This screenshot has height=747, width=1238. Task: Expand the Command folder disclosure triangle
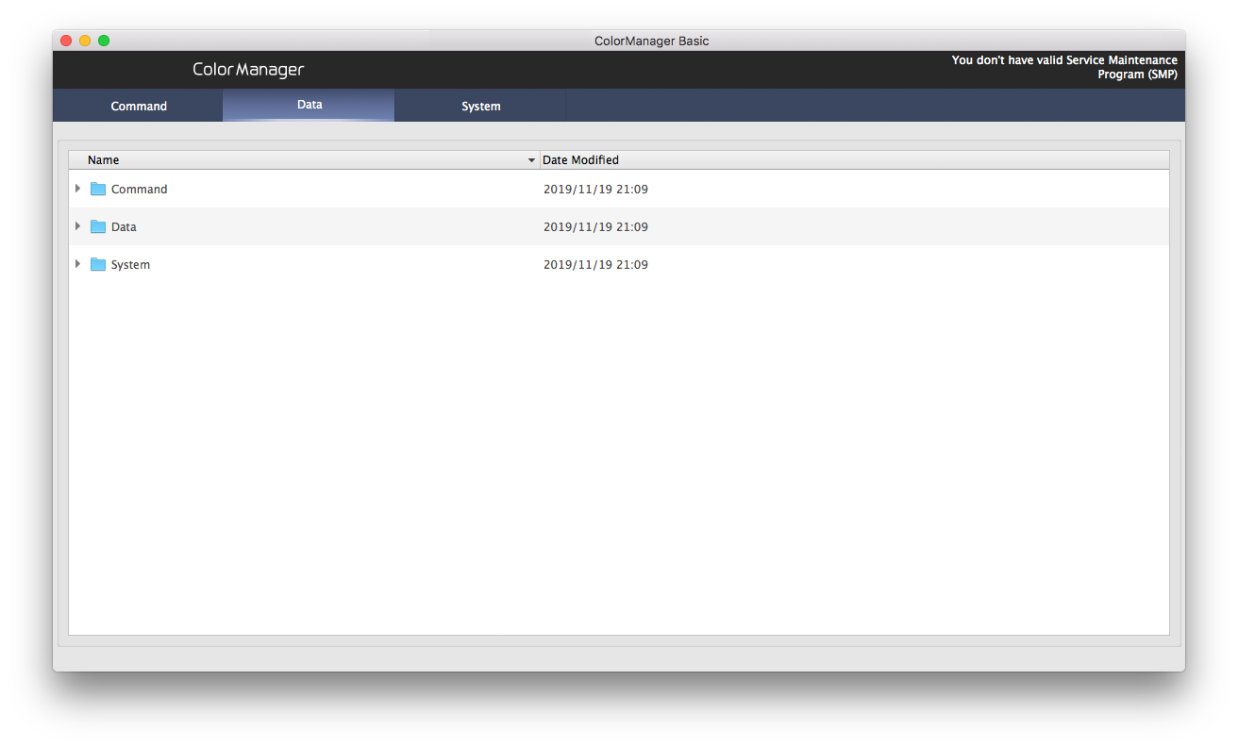point(77,189)
